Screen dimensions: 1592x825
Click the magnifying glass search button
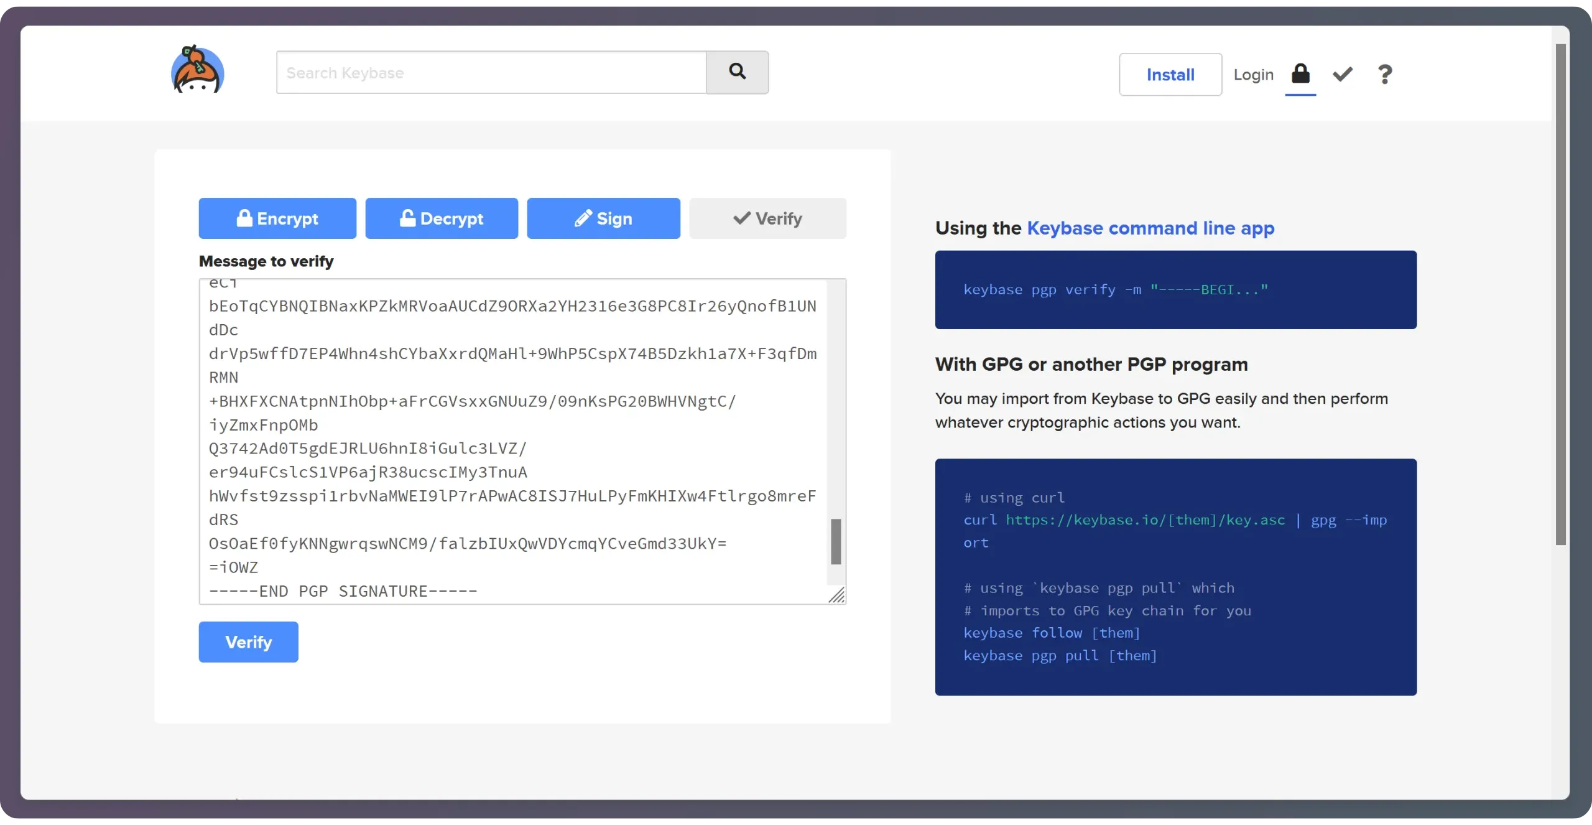coord(737,72)
